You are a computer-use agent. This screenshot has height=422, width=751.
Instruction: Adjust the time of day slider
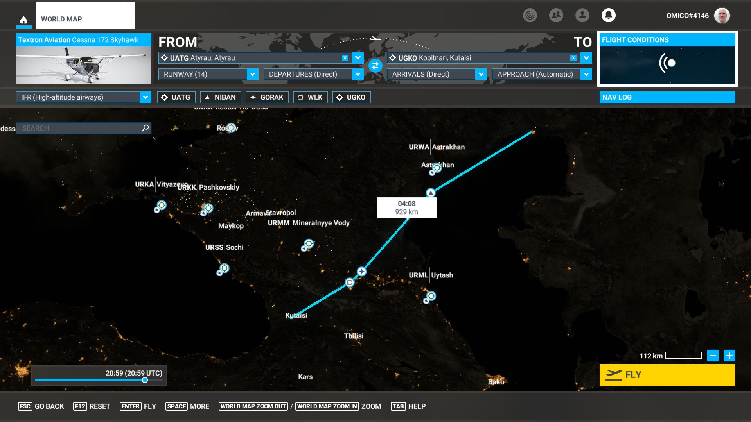click(x=145, y=380)
